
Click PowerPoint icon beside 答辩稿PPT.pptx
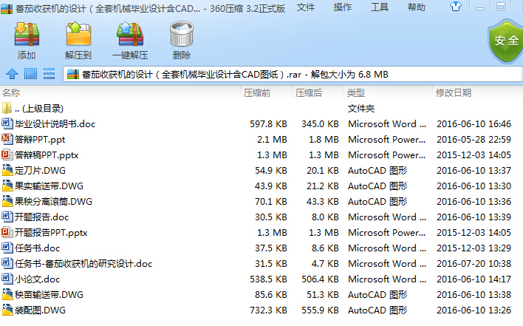tap(7, 154)
